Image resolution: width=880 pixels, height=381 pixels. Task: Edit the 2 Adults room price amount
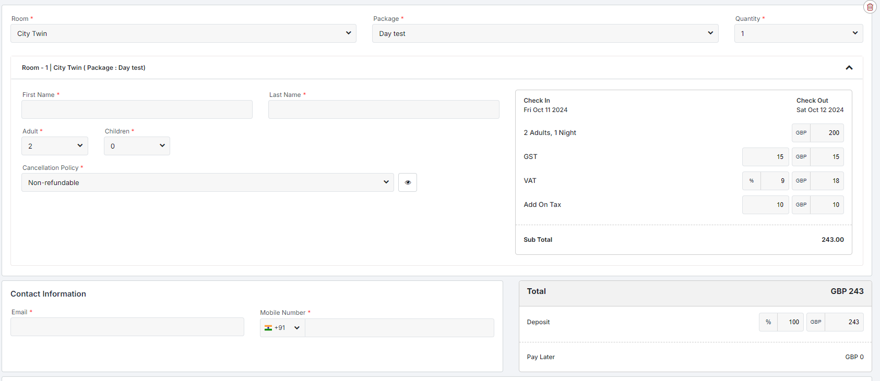click(827, 133)
